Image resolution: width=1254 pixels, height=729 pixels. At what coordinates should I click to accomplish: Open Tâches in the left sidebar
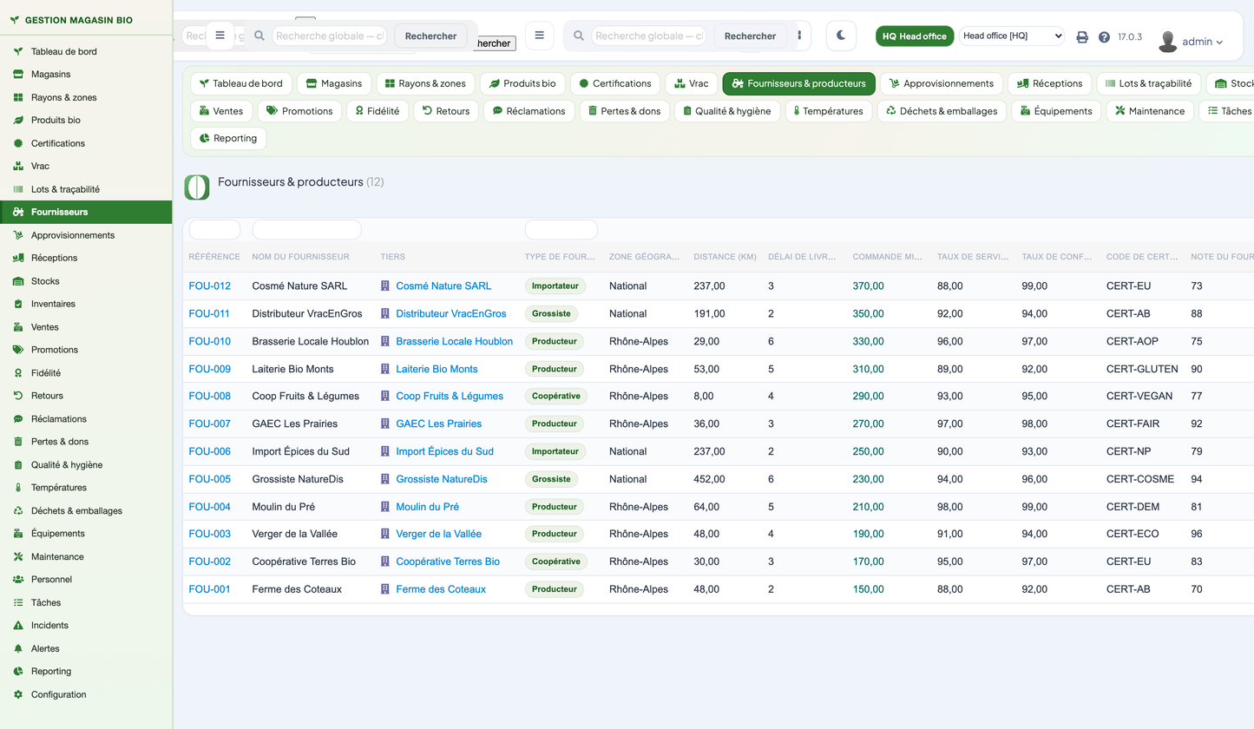tap(86, 602)
